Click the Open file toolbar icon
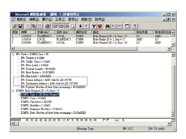This screenshot has width=186, height=139. [x=14, y=26]
